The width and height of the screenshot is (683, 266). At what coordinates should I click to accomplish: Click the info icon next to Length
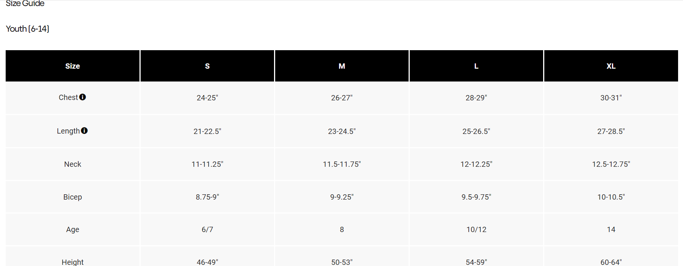(84, 131)
